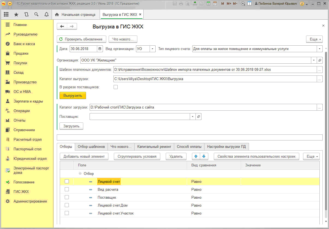Open Favorites star icon
The height and width of the screenshot is (229, 329).
pos(16,14)
